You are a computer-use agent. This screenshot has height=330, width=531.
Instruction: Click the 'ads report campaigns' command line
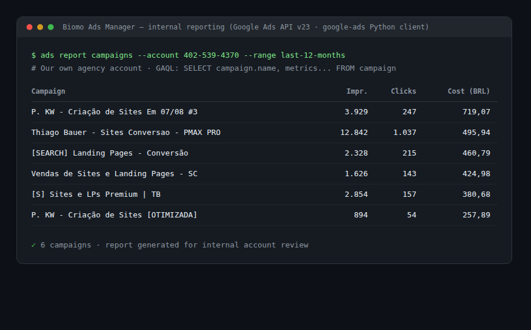[x=188, y=55]
